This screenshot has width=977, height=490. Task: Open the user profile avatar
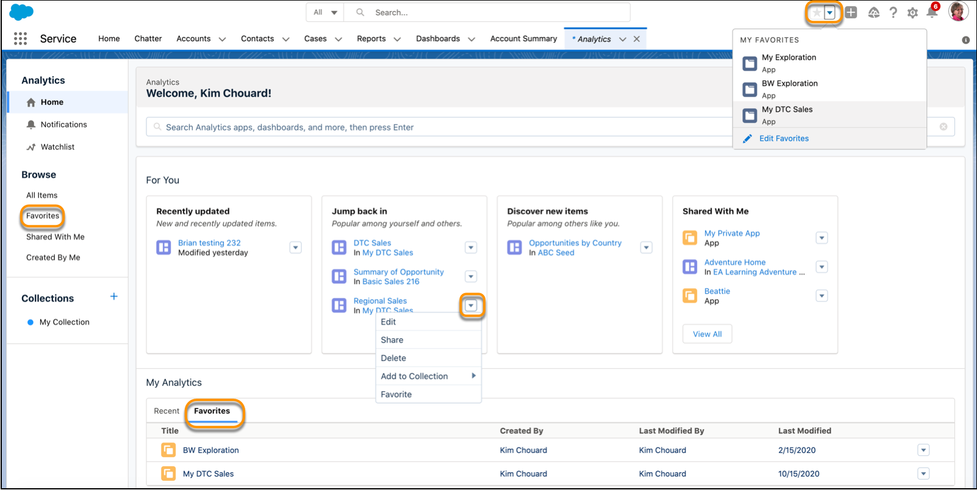pos(959,11)
